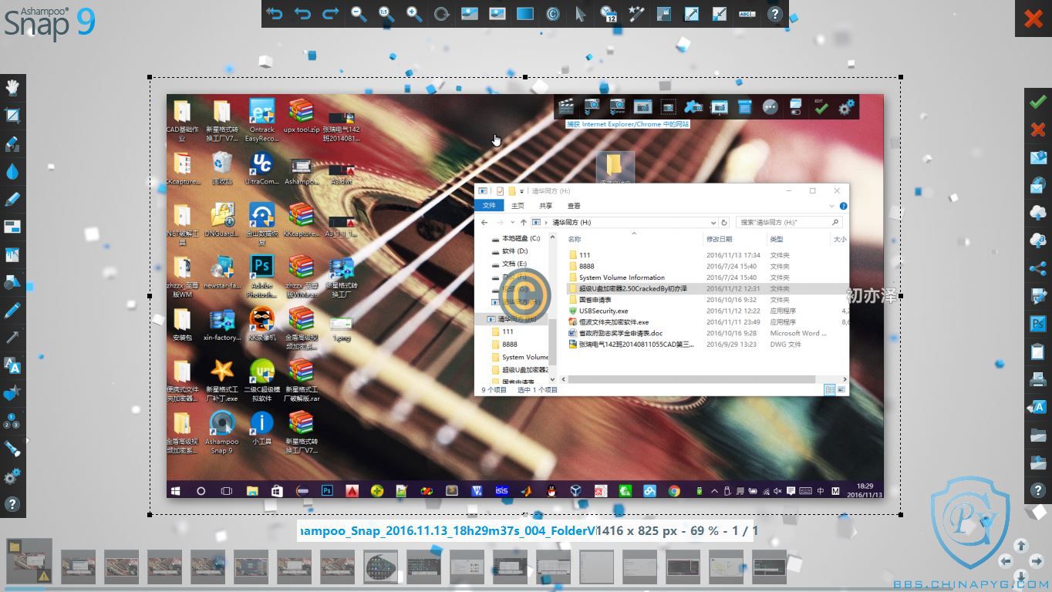Close the Snap 9 editor with red X

pos(1033,18)
